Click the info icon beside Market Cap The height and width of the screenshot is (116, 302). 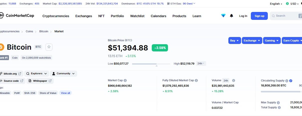[125, 80]
